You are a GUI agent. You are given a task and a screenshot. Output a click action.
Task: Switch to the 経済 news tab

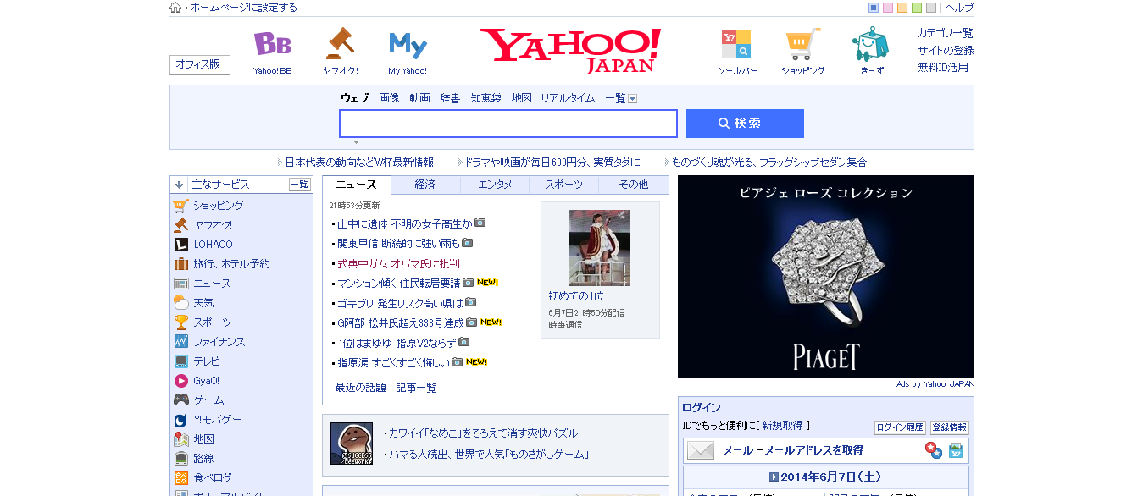pos(425,185)
